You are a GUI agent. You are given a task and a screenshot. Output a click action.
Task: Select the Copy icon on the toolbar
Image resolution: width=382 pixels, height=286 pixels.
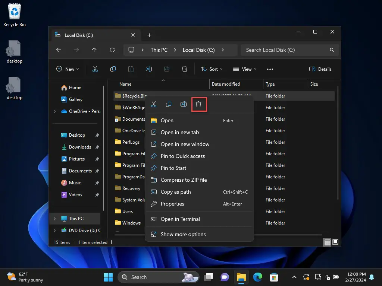point(113,69)
